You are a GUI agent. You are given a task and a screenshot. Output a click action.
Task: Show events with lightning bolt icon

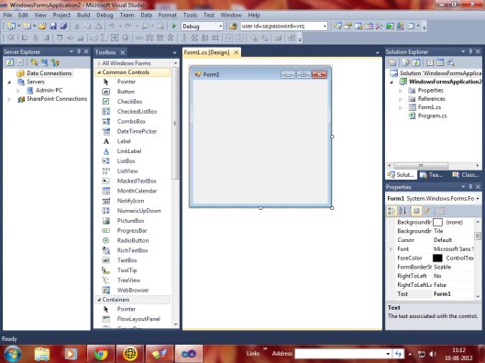tap(427, 211)
